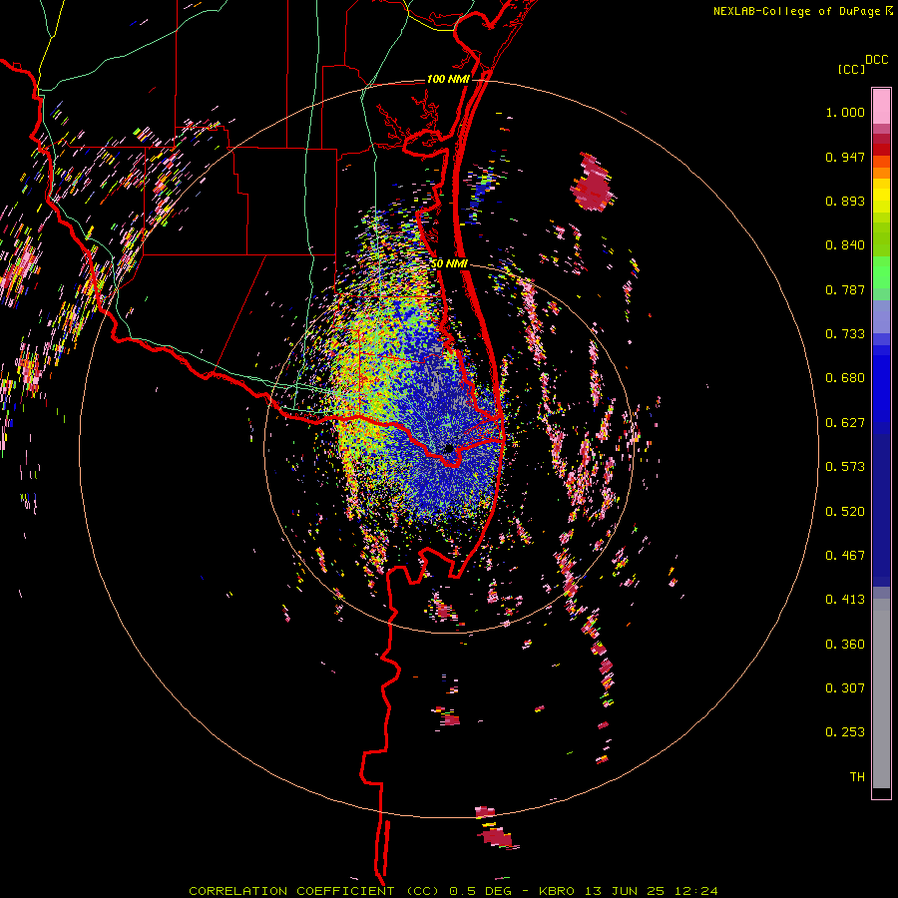Image resolution: width=898 pixels, height=898 pixels.
Task: Click the KBRO 13 JUN 25 12:24 timestamp
Action: pos(629,891)
